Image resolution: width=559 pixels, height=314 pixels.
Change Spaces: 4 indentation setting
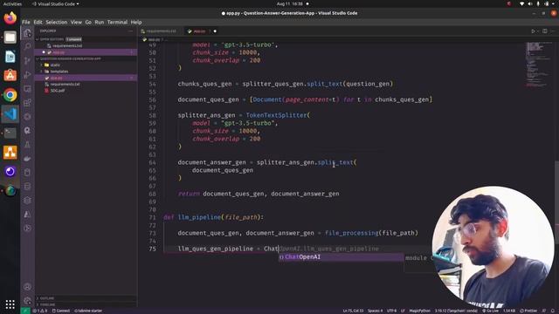[375, 311]
